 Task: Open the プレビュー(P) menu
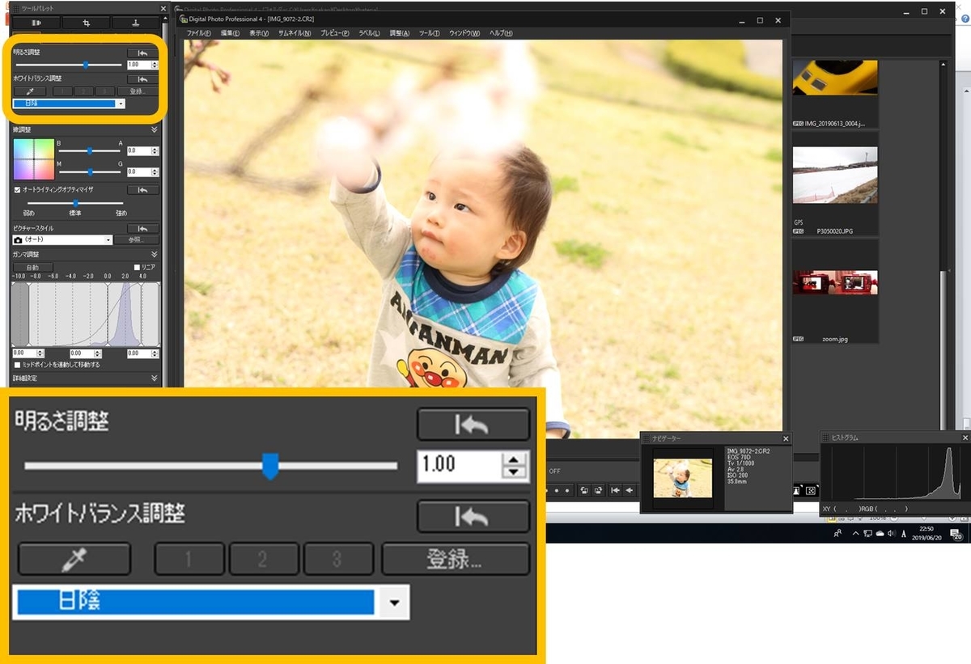click(x=335, y=33)
